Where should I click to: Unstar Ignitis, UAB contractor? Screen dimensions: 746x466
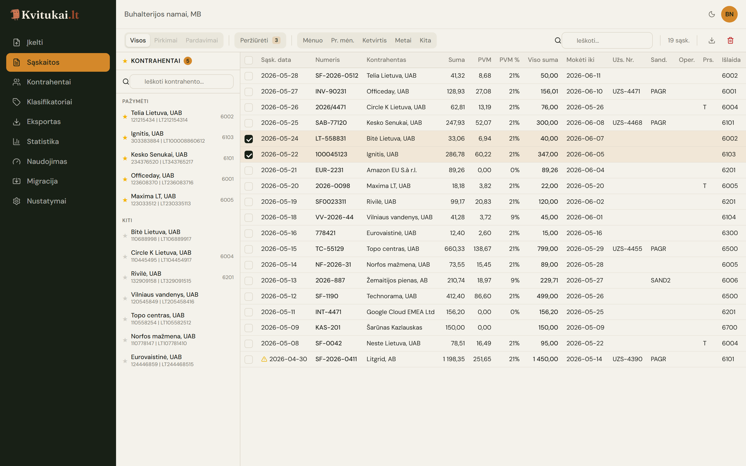125,137
